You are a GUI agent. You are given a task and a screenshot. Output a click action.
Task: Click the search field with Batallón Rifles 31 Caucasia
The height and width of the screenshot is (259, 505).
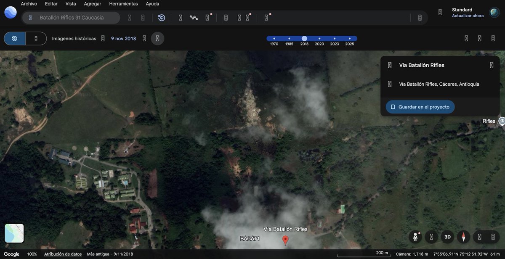tap(72, 18)
